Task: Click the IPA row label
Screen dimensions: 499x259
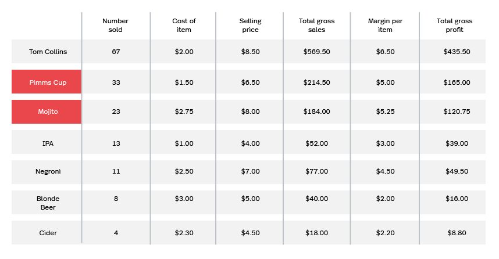Action: pyautogui.click(x=48, y=143)
